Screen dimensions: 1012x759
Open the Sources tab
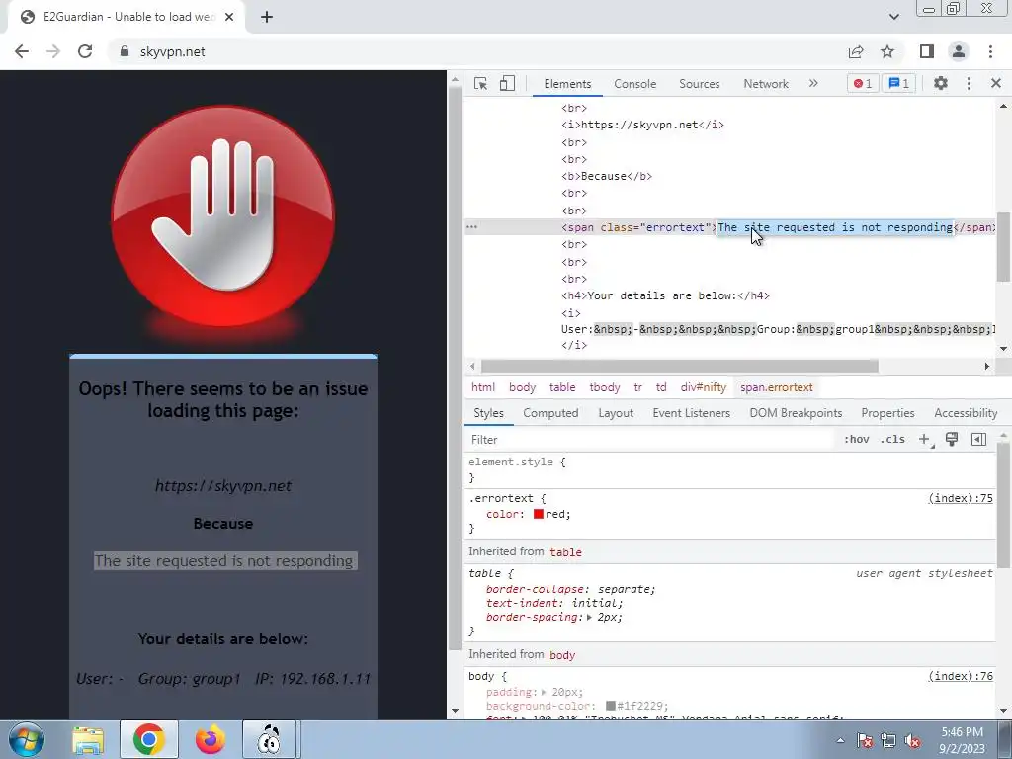coord(699,84)
